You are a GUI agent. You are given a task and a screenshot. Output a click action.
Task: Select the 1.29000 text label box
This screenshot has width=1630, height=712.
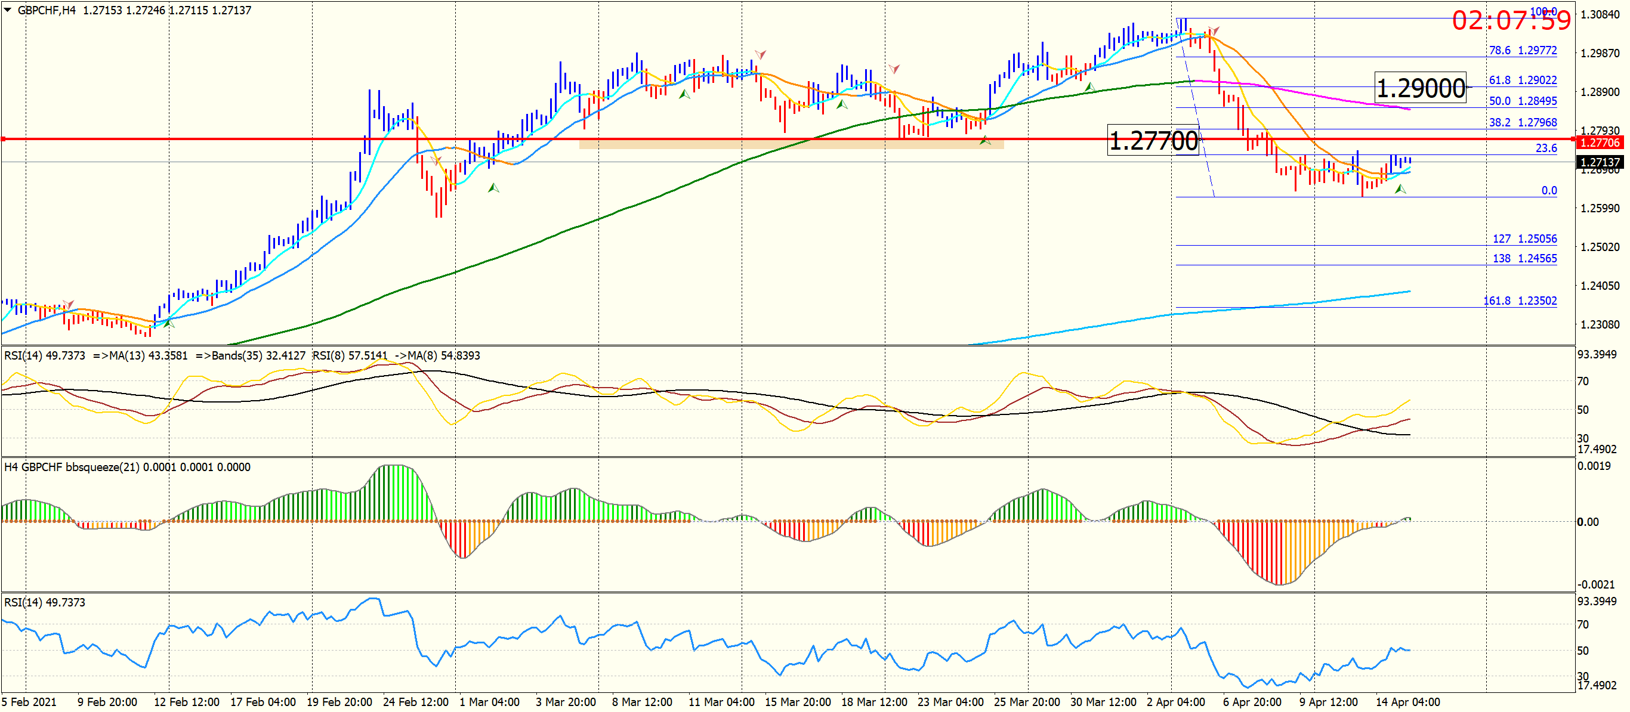tap(1421, 88)
